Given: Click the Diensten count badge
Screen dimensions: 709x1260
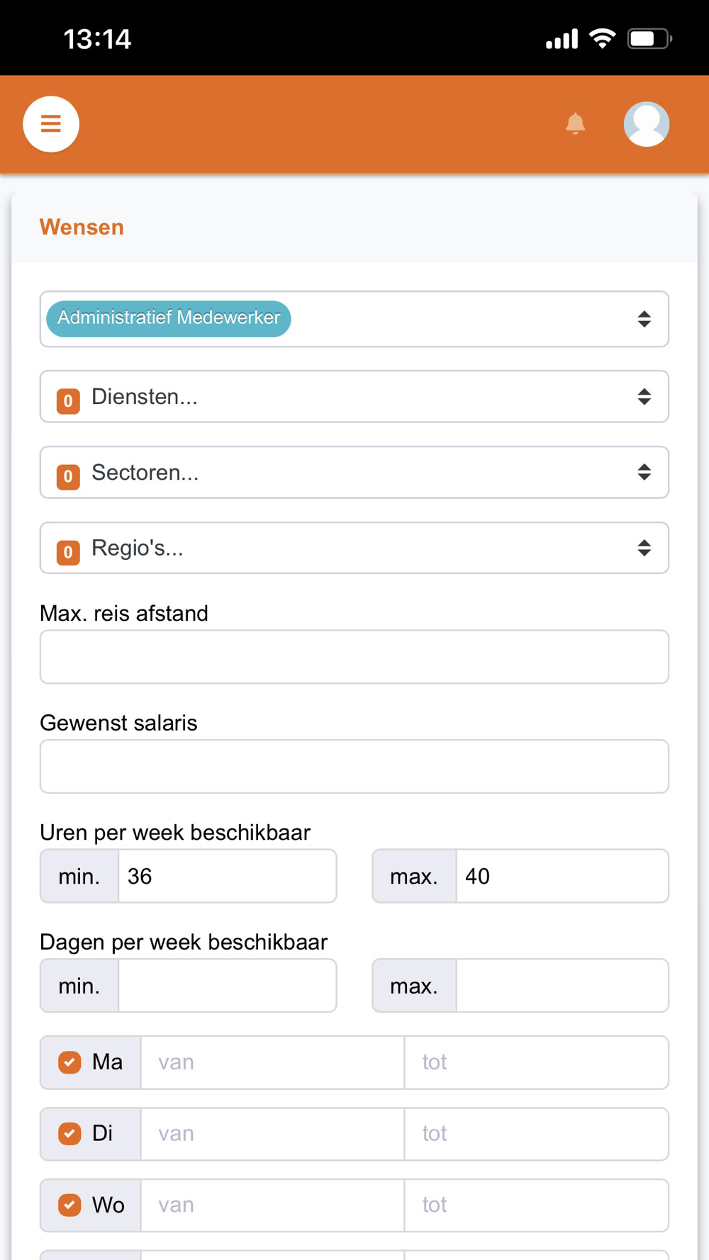Looking at the screenshot, I should point(68,401).
